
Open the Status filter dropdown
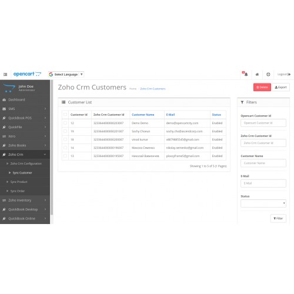click(x=263, y=203)
